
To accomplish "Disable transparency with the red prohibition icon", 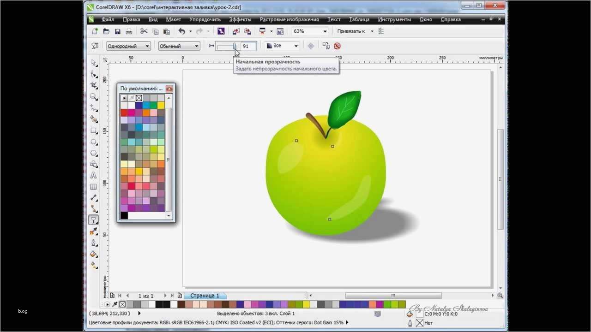I will pyautogui.click(x=337, y=46).
